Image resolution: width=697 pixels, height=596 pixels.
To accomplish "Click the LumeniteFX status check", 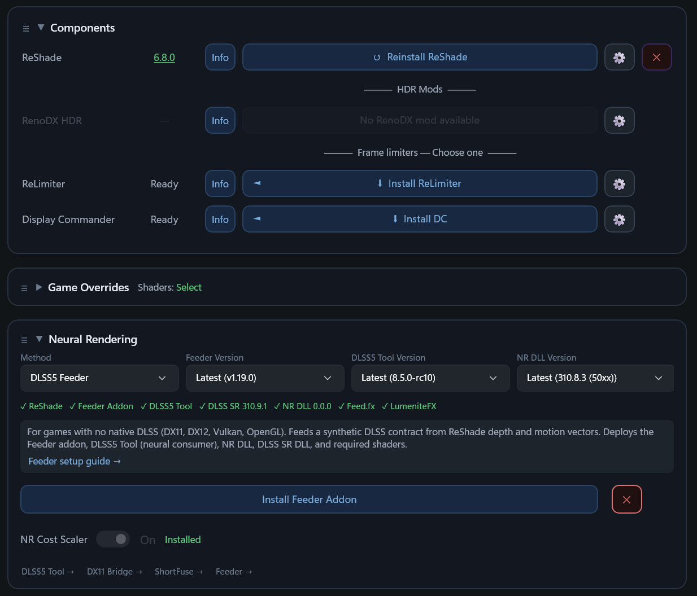I will tap(409, 406).
